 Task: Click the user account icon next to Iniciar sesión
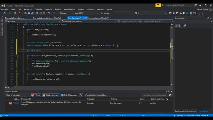[x=211, y=10]
